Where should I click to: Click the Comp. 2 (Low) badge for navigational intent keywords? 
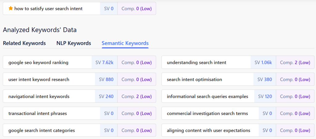pos(136,97)
